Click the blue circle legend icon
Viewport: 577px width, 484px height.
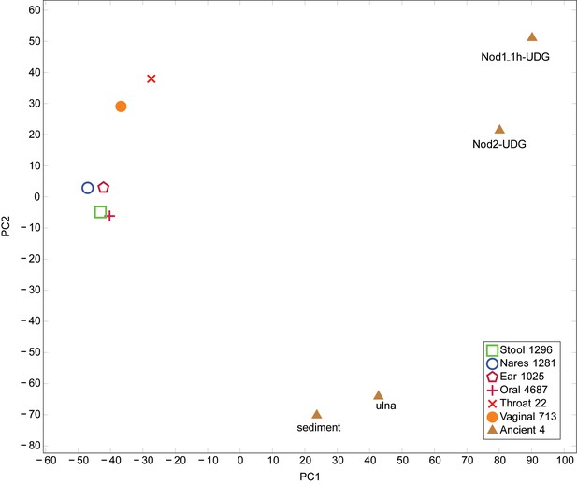click(x=492, y=363)
